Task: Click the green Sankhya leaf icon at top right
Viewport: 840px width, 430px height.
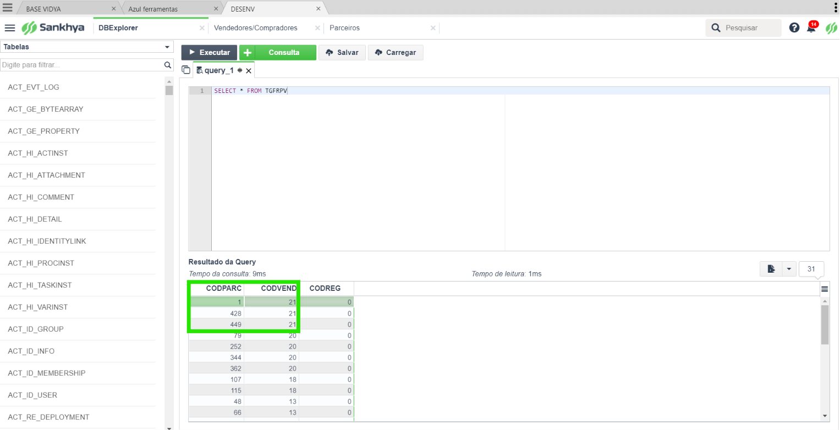Action: tap(831, 27)
